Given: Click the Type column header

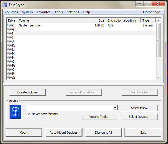Looking at the screenshot, I should click(x=148, y=20).
